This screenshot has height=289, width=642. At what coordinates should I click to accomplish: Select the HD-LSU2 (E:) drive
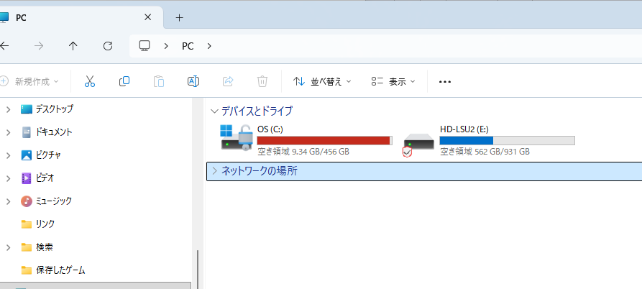coord(489,139)
